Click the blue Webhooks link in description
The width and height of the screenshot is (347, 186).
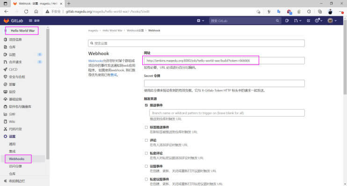pos(95,61)
